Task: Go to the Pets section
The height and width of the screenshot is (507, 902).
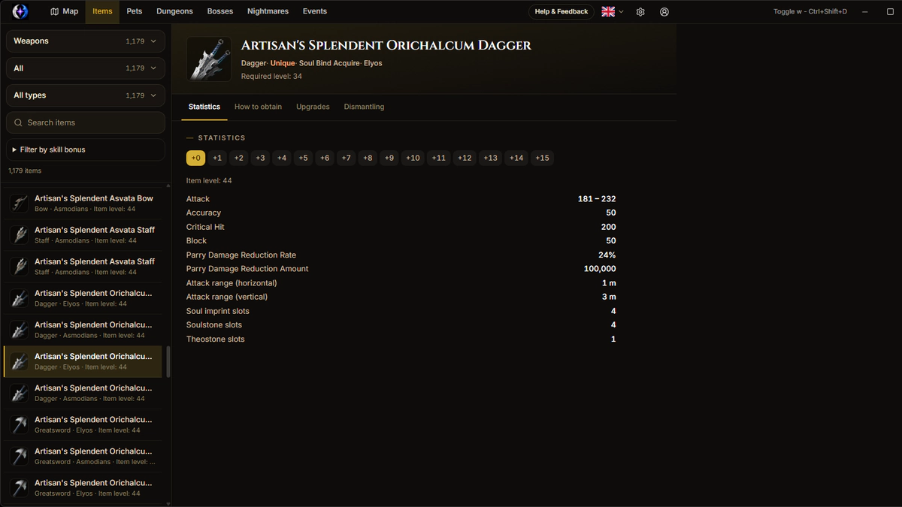Action: [x=135, y=11]
